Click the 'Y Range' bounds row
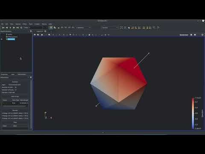Image resolution: width=205 pixels, height=154 pixels. [15, 116]
